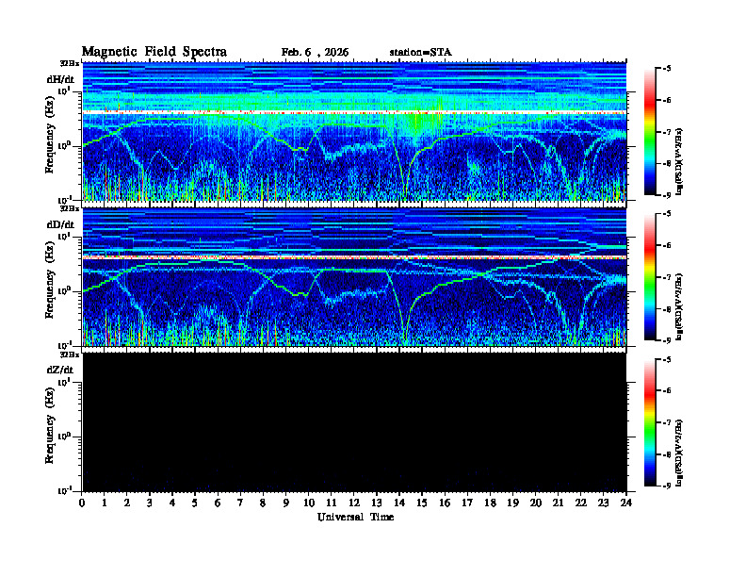The height and width of the screenshot is (577, 746).
Task: Click the dD/dt panel color scale bar
Action: [x=649, y=276]
